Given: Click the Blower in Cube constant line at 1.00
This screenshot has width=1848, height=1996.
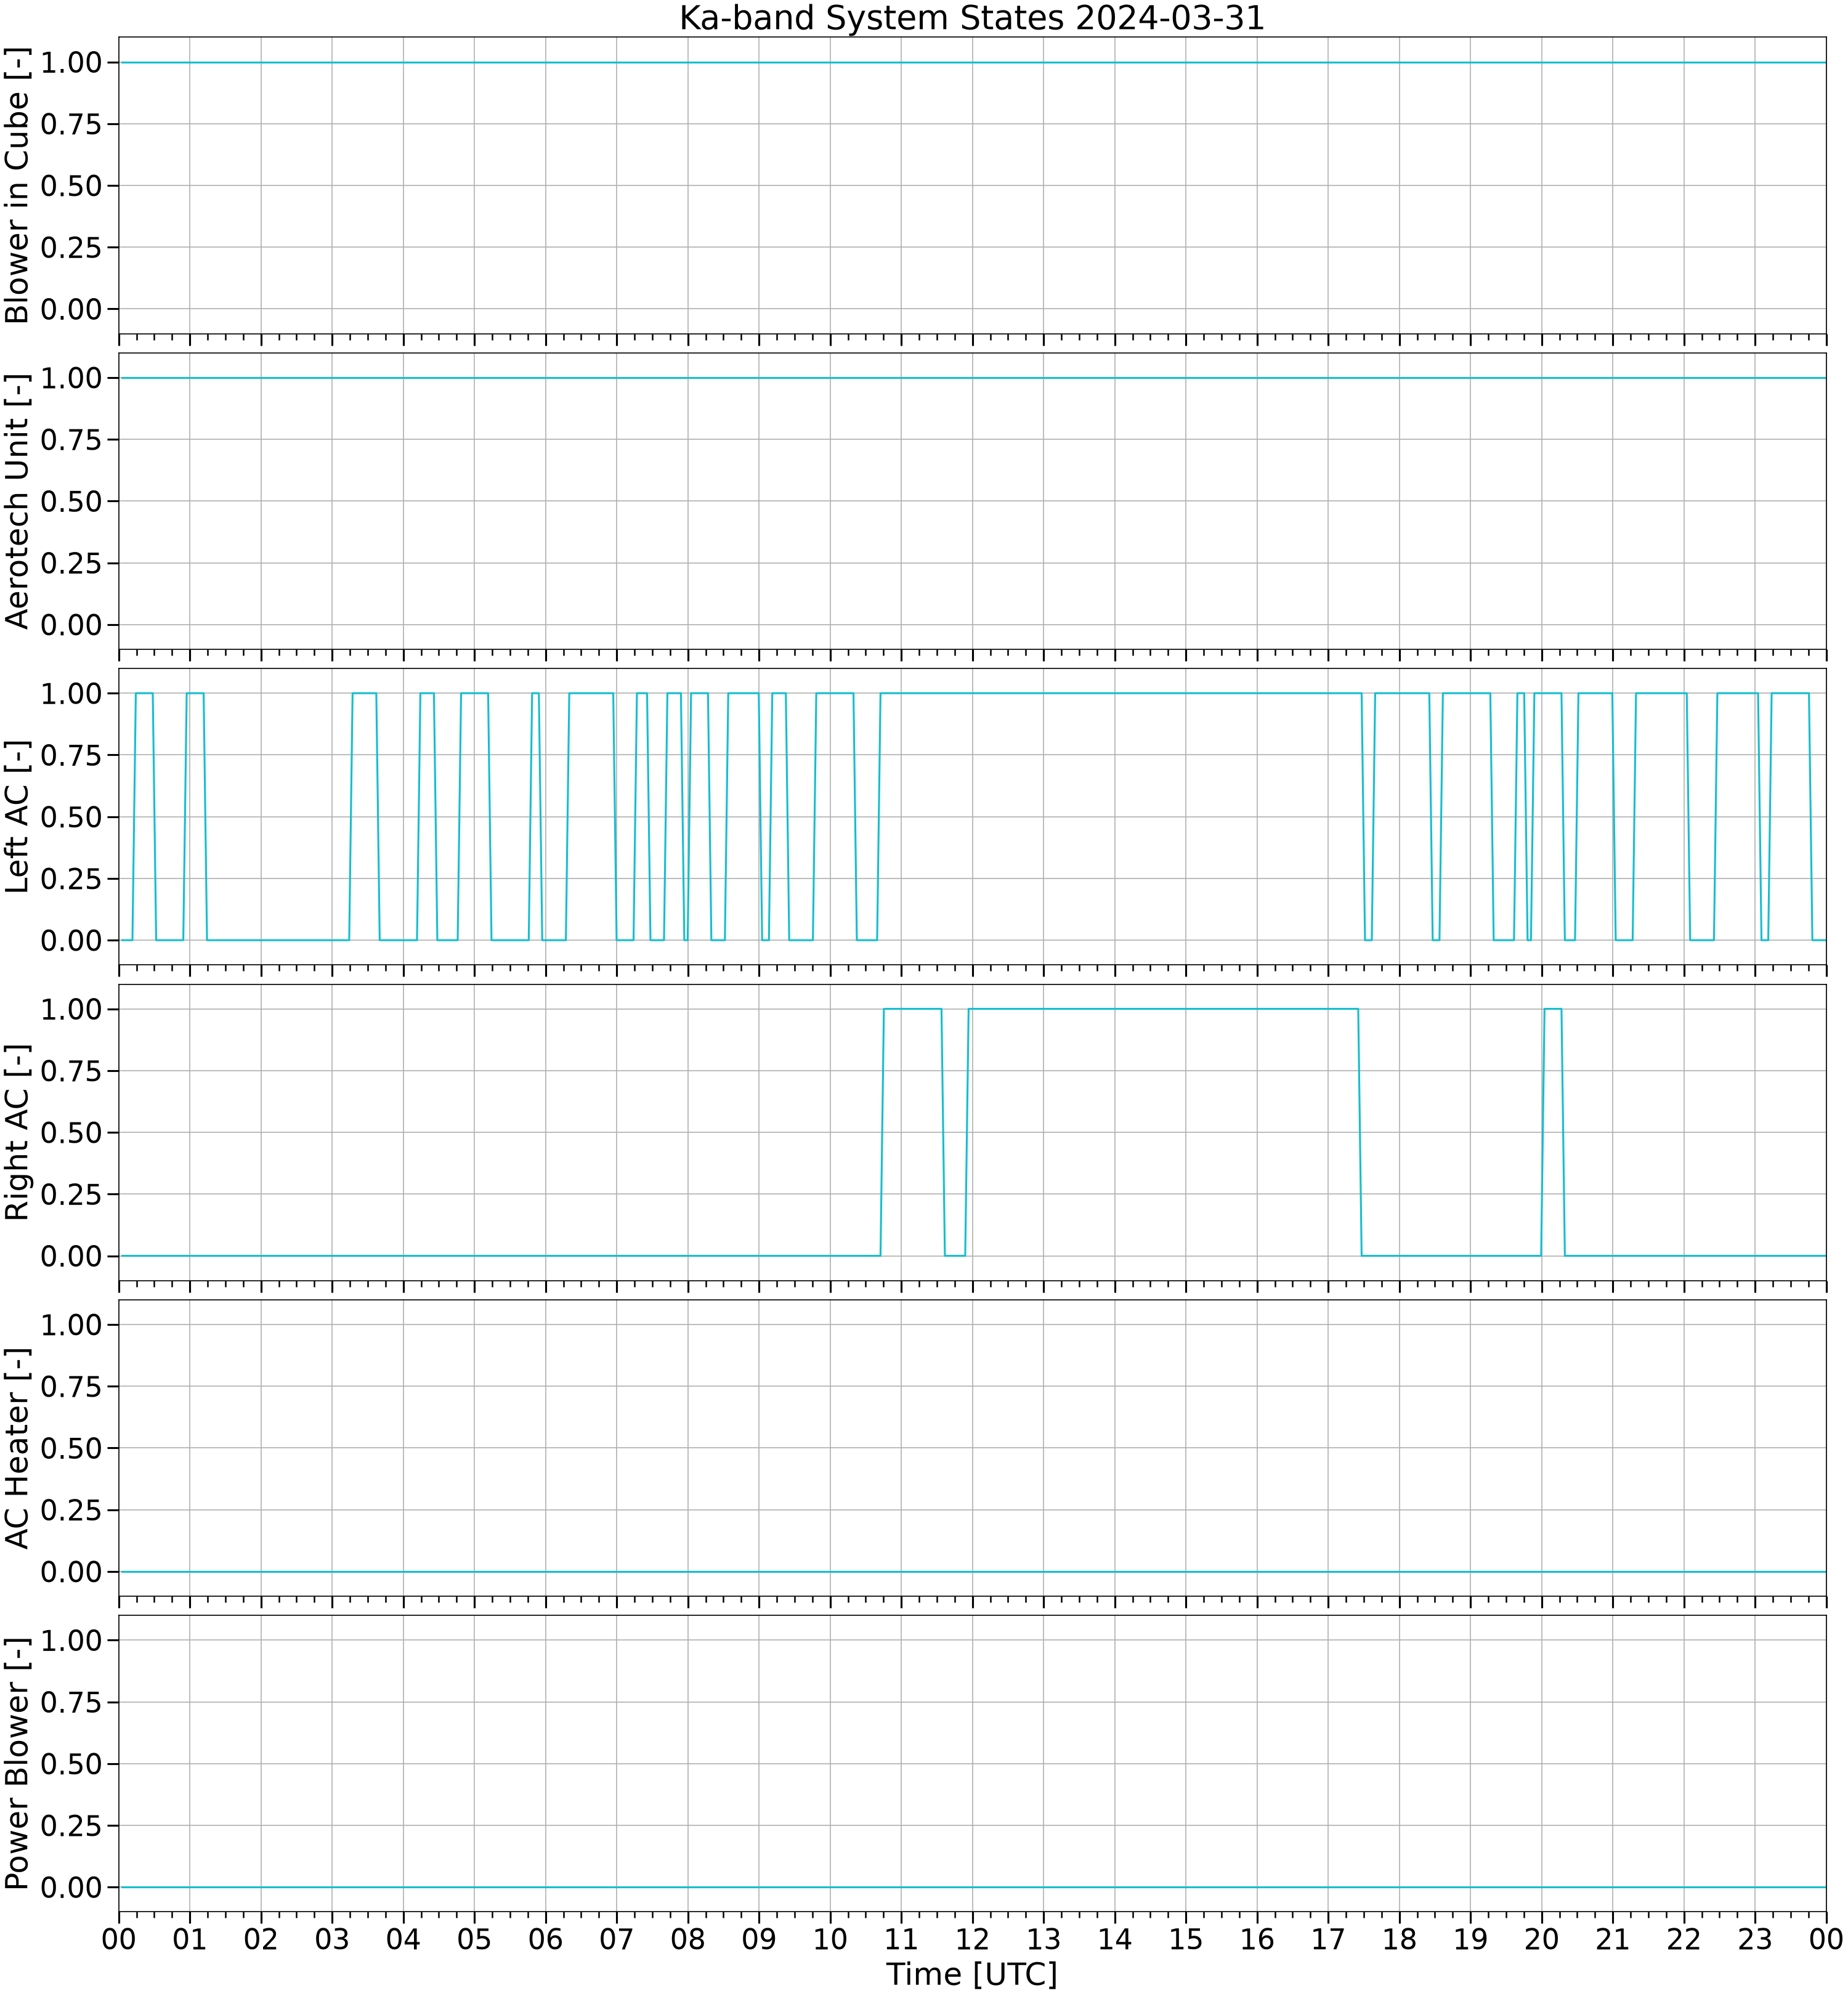Looking at the screenshot, I should point(972,62).
